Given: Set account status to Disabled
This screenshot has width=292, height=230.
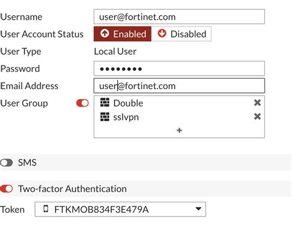Looking at the screenshot, I should coord(181,34).
